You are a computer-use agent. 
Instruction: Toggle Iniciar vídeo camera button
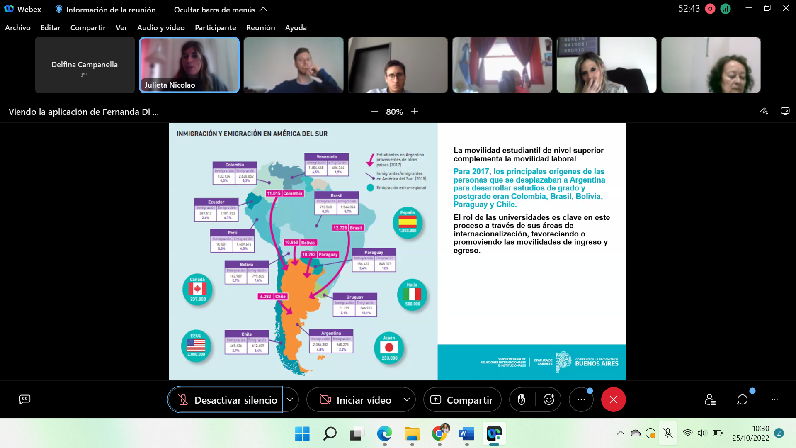point(355,400)
